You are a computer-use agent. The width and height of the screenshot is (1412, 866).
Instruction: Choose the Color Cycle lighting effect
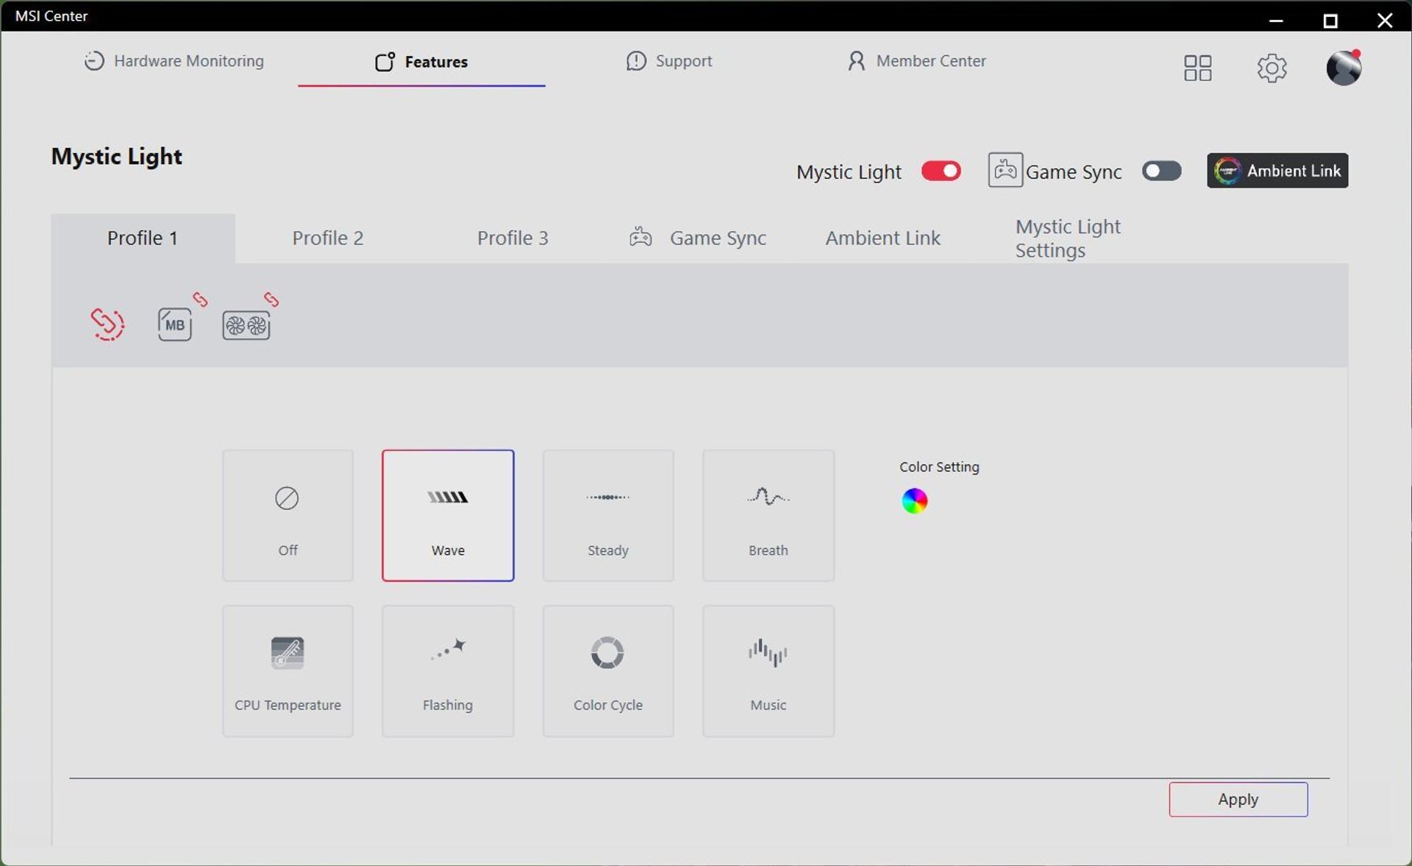point(608,671)
